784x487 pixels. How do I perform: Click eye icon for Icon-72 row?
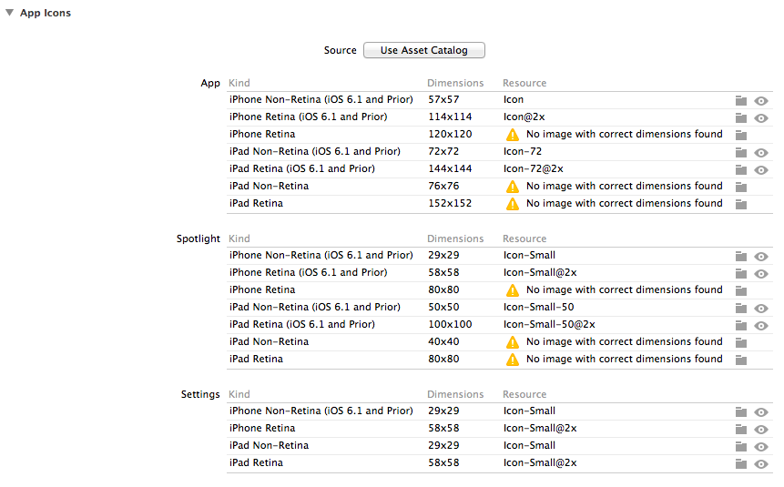tap(762, 152)
